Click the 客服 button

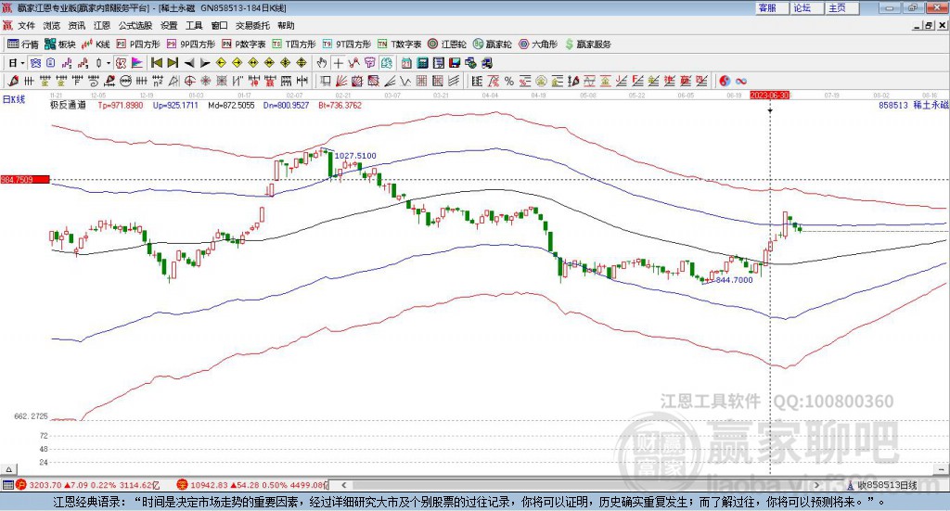pos(772,7)
